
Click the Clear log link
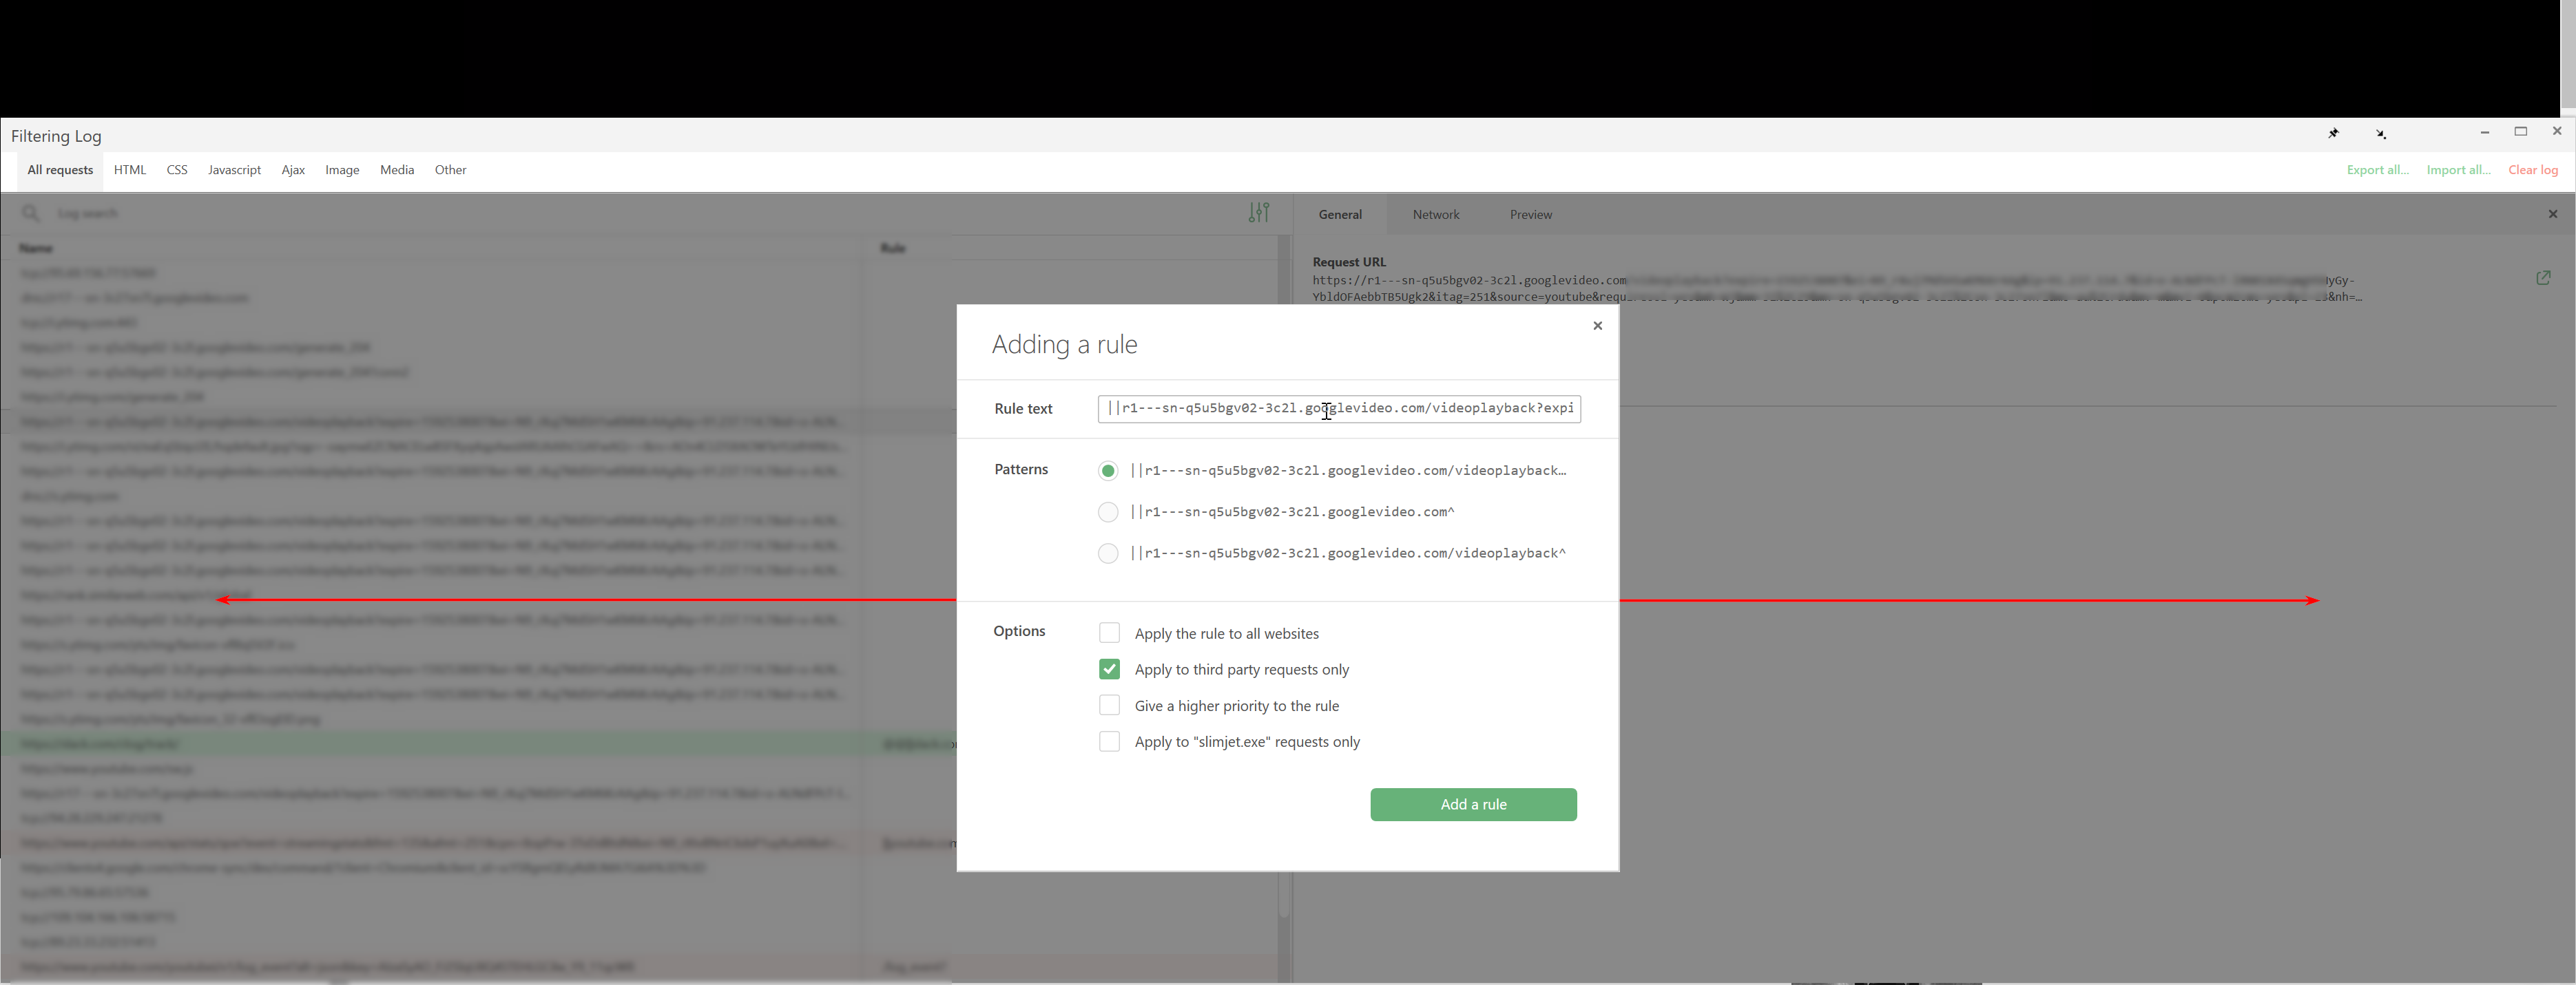(2533, 171)
